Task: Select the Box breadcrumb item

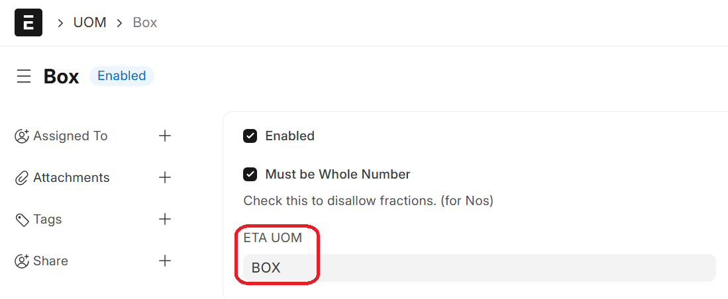Action: (x=145, y=22)
